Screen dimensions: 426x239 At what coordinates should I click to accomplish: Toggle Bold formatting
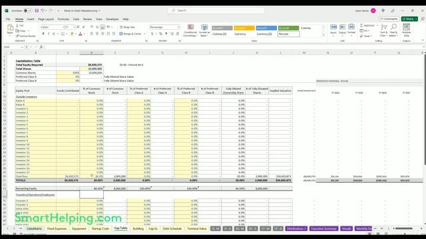[43, 34]
